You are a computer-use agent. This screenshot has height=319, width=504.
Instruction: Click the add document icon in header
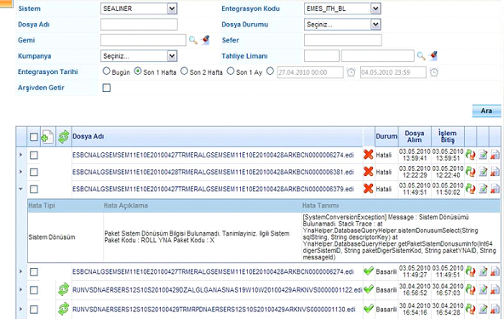(x=48, y=137)
